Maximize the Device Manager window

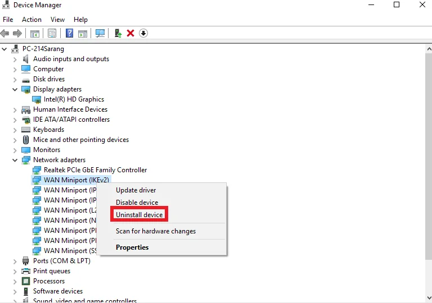point(397,4)
